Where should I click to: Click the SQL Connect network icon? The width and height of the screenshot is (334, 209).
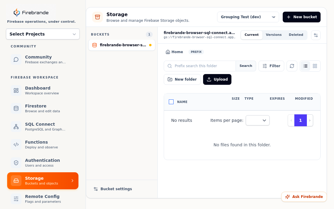(x=16, y=127)
